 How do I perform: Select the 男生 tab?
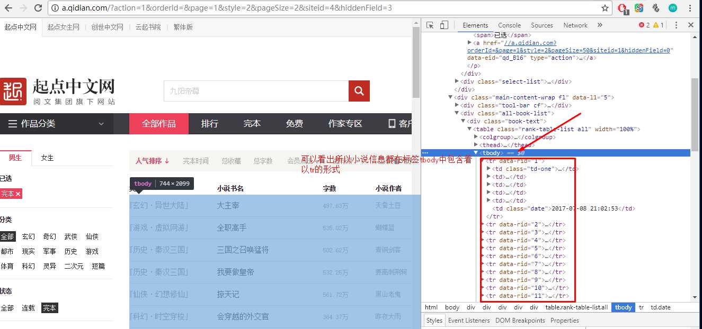point(15,158)
